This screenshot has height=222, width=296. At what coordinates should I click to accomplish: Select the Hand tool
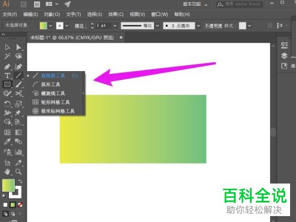tap(7, 172)
